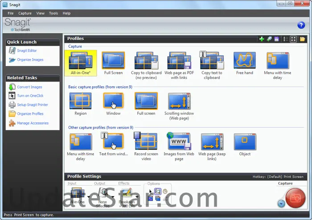The width and height of the screenshot is (312, 220).
Task: Select Web page as PDF with links profile
Action: tap(179, 65)
